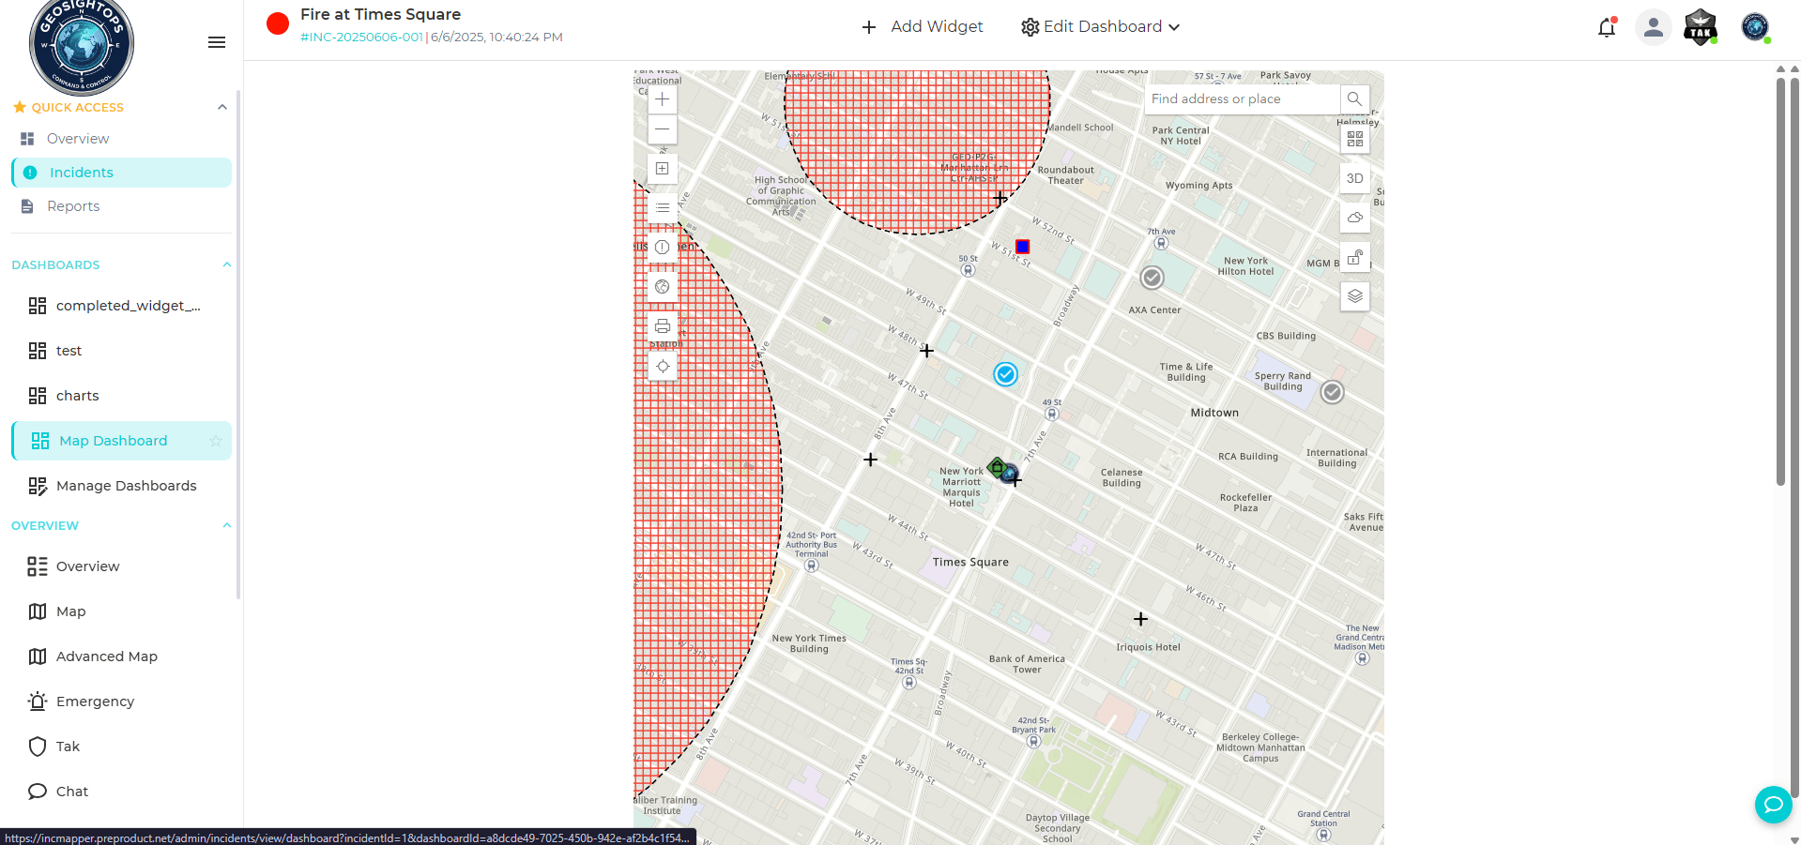This screenshot has width=1801, height=845.
Task: Select the map zoom-in tool
Action: pos(662,98)
